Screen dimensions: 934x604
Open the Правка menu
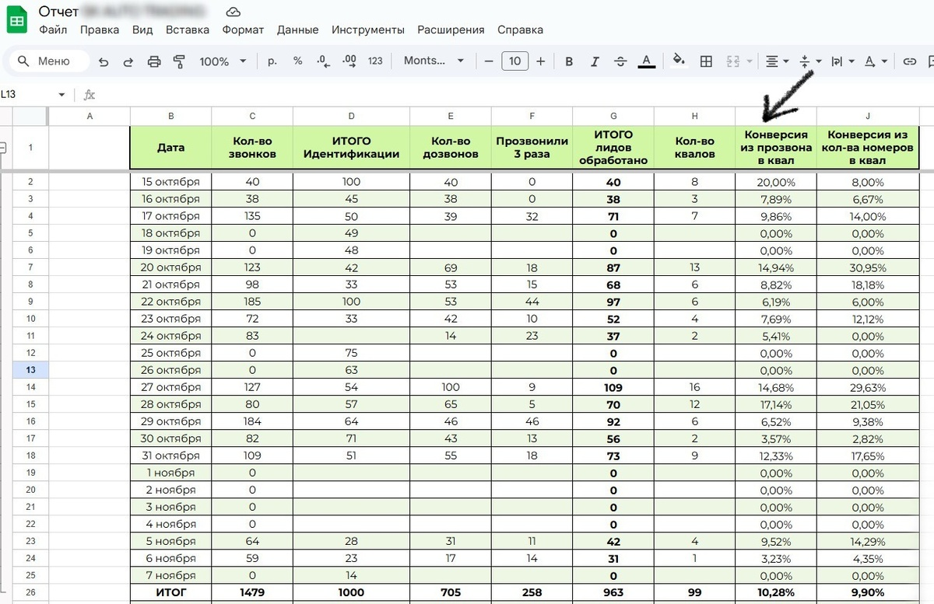pyautogui.click(x=100, y=30)
